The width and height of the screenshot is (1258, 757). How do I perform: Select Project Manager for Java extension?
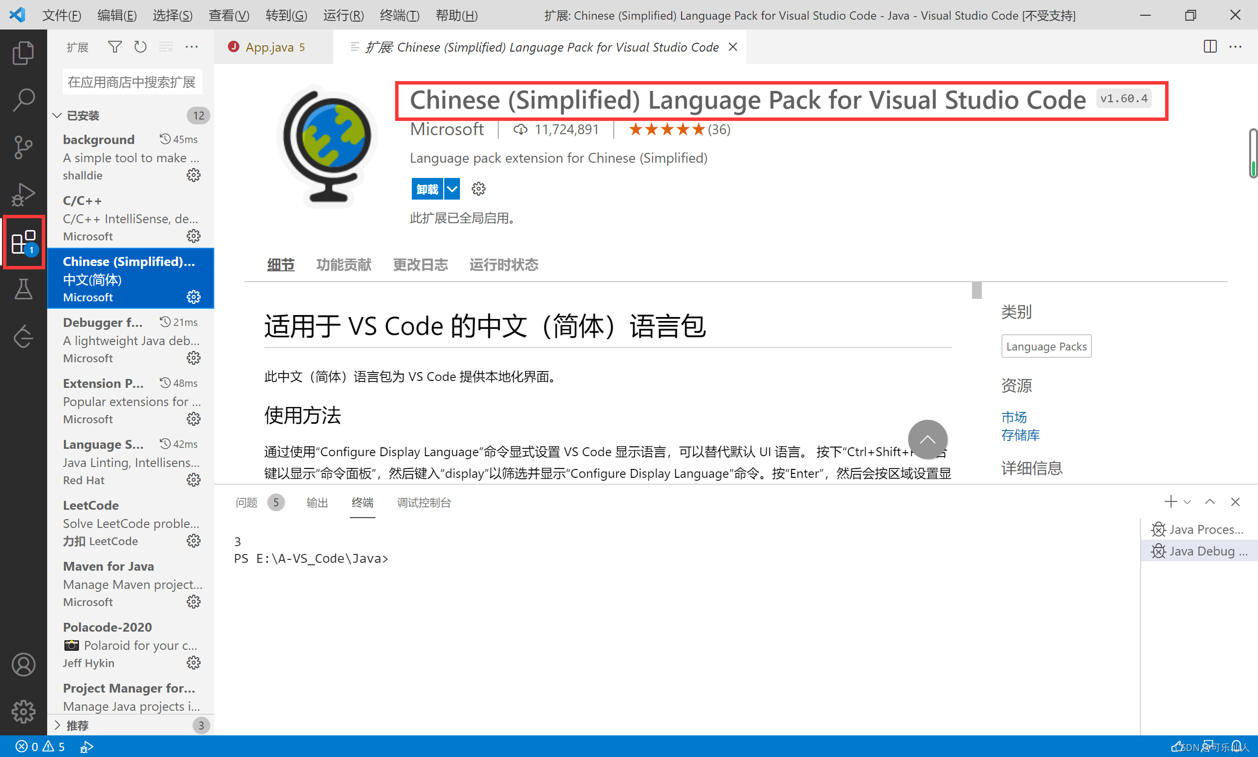(131, 698)
